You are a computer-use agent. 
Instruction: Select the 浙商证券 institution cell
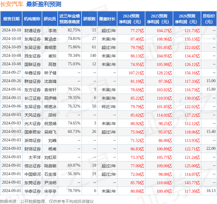33,140
